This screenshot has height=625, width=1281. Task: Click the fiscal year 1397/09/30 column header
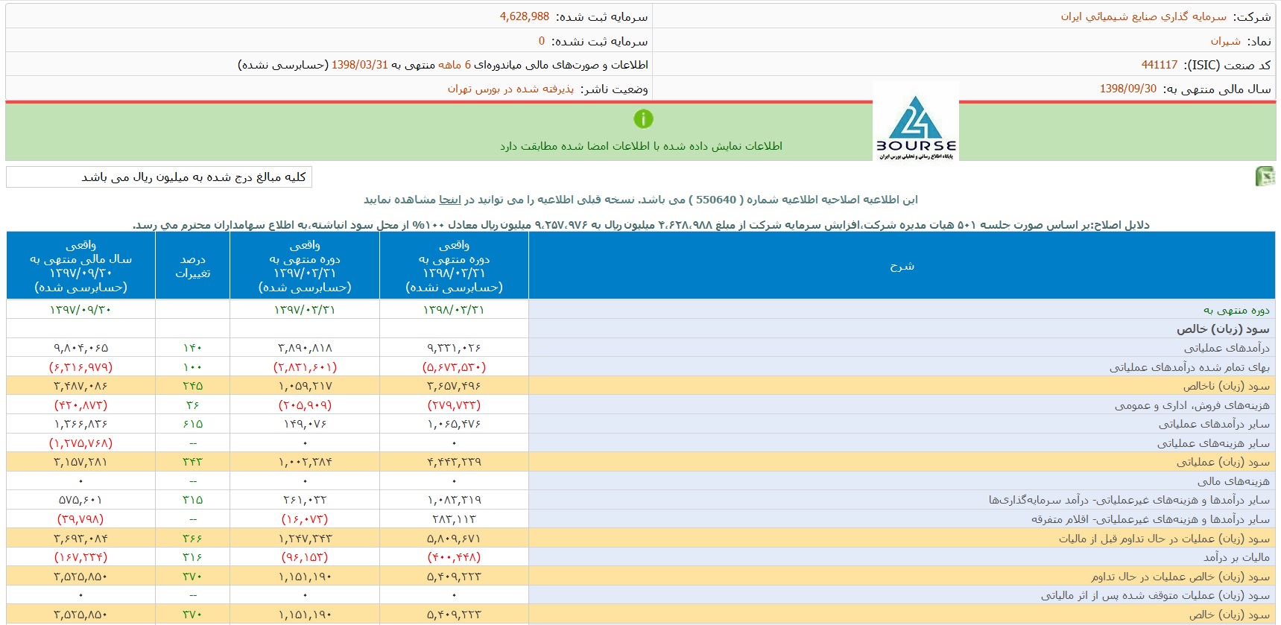coord(80,266)
